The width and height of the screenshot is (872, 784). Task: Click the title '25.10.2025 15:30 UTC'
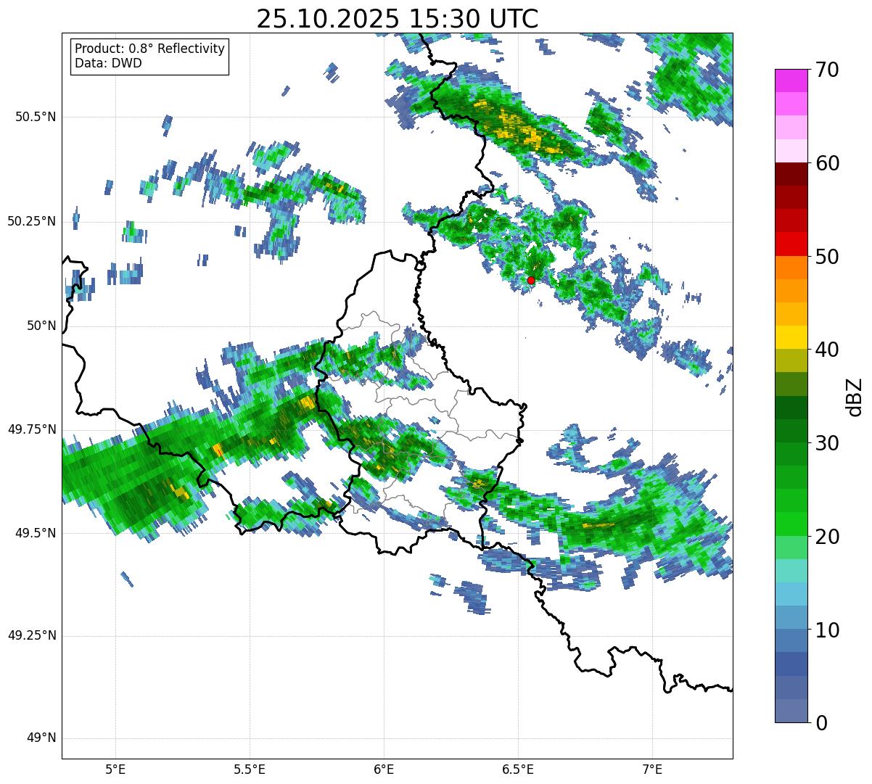tap(398, 19)
